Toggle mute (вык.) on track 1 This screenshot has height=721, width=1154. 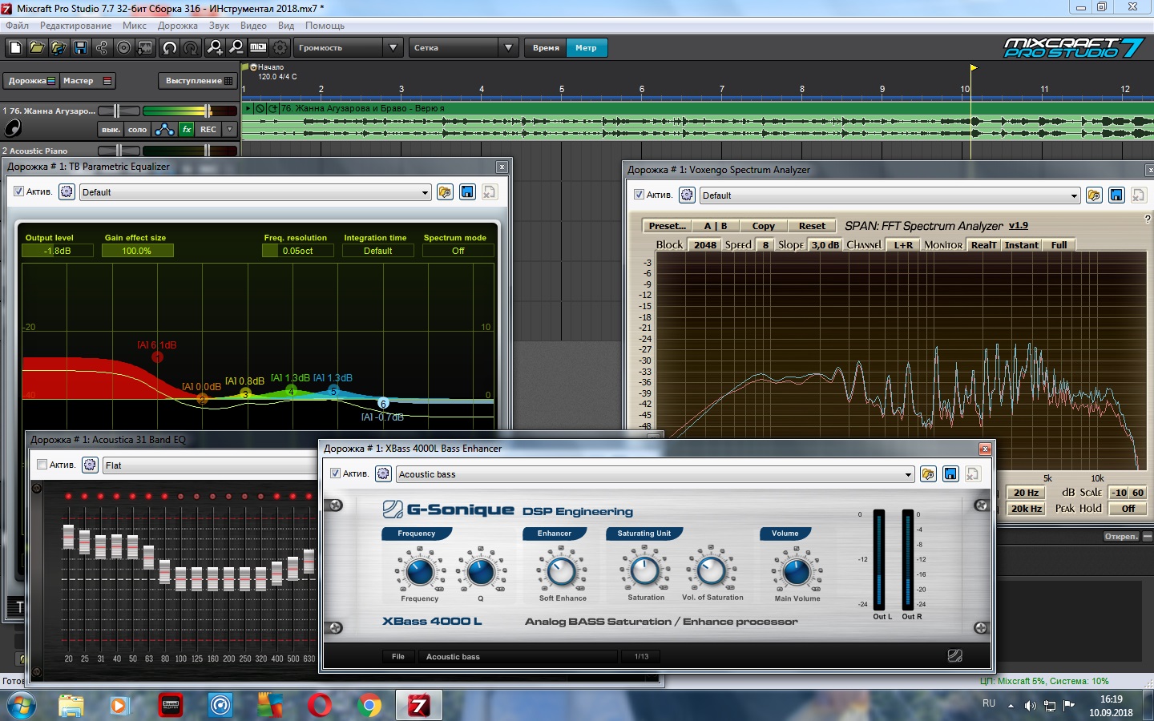coord(111,129)
